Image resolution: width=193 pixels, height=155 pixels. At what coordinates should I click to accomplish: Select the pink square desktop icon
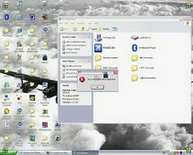click(45, 125)
